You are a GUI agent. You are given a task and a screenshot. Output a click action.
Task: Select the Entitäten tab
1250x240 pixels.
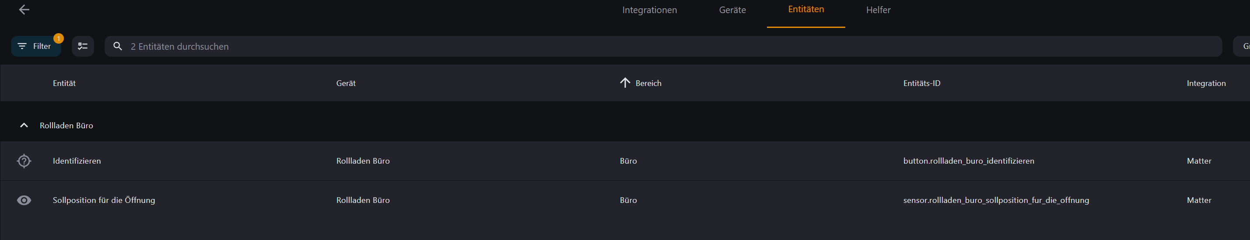pyautogui.click(x=805, y=9)
